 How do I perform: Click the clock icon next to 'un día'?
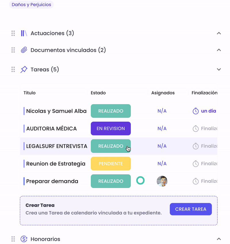[195, 111]
